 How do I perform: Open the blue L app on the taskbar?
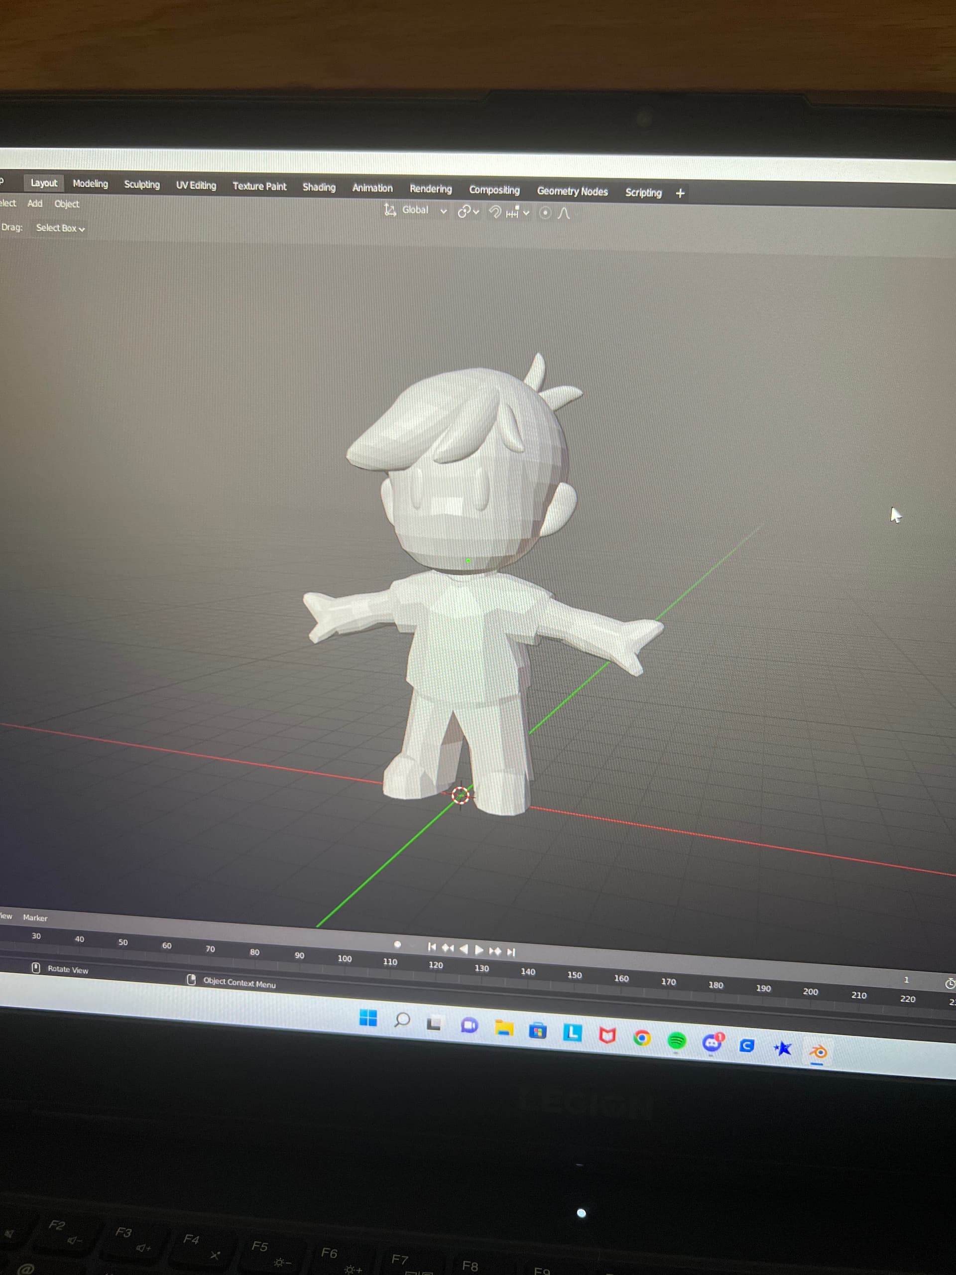click(x=572, y=1033)
